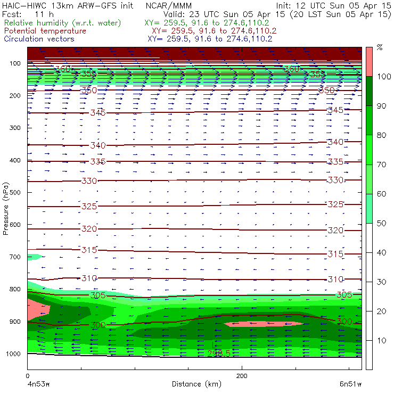Click the 'Pressure (hPa)' axis title

tap(5, 209)
